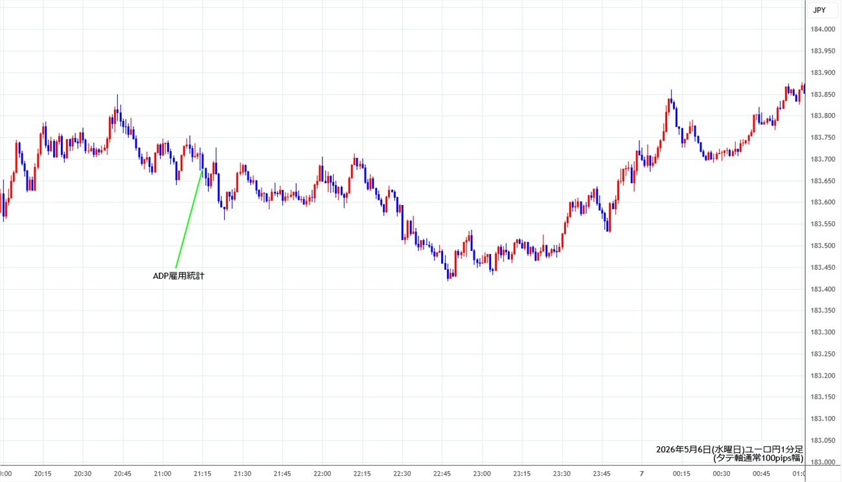This screenshot has width=842, height=482.
Task: Select the 20:15 time marker
Action: (x=43, y=474)
